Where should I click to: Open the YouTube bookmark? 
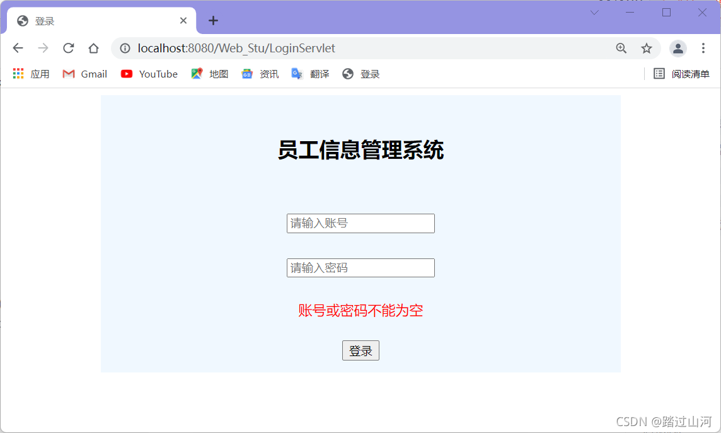coord(149,74)
